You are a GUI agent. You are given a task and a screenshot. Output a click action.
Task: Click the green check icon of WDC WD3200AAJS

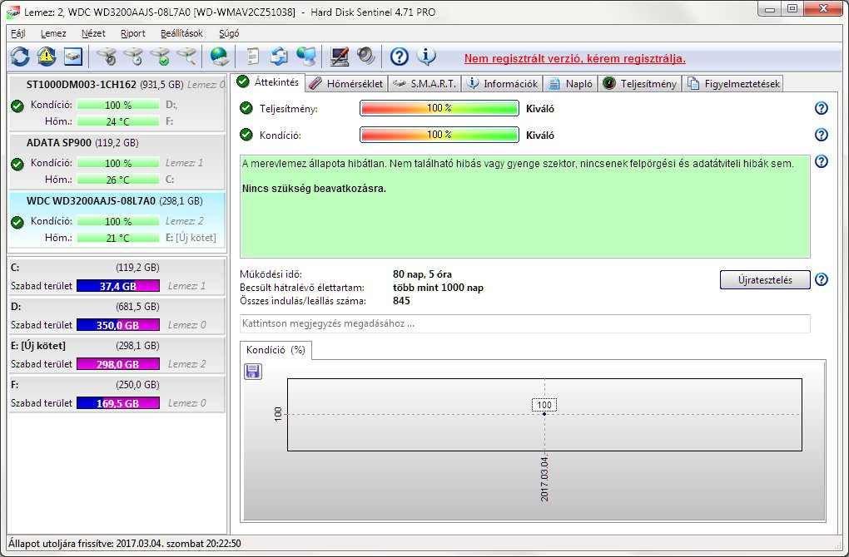(17, 222)
